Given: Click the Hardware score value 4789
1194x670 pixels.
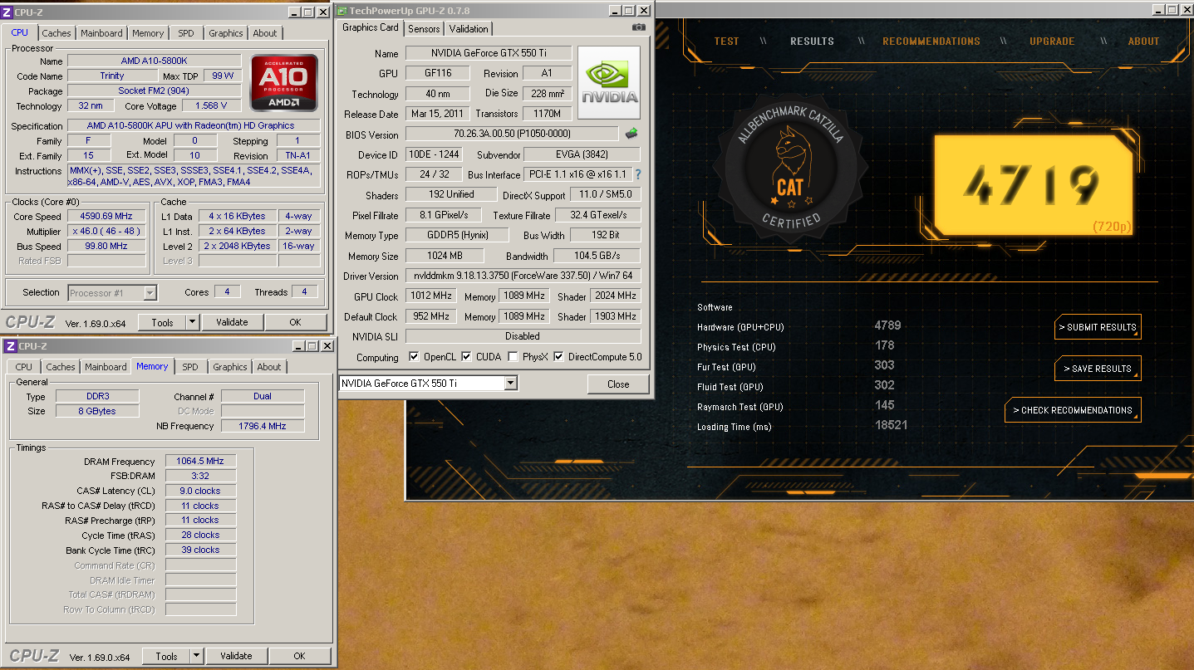Looking at the screenshot, I should (x=887, y=325).
